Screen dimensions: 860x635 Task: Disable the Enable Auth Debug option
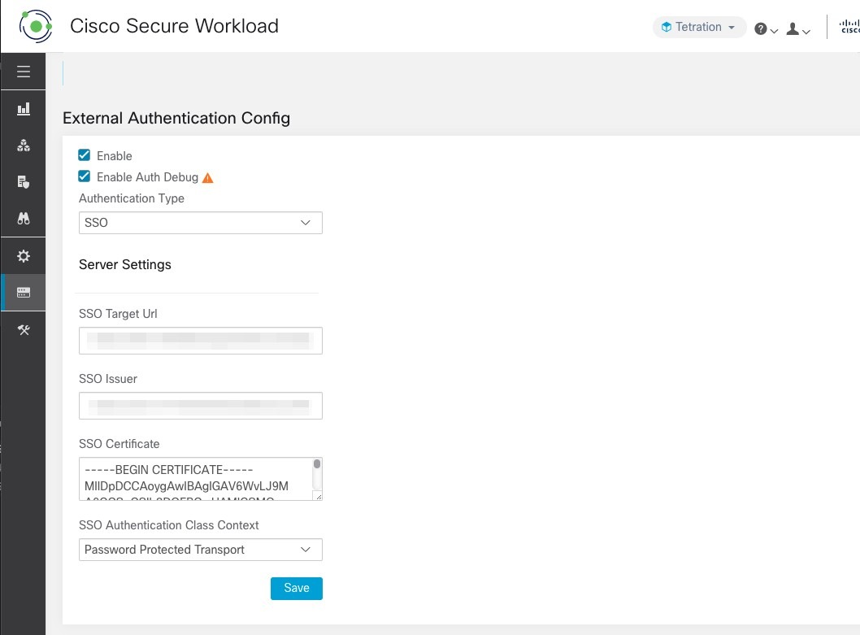[85, 176]
